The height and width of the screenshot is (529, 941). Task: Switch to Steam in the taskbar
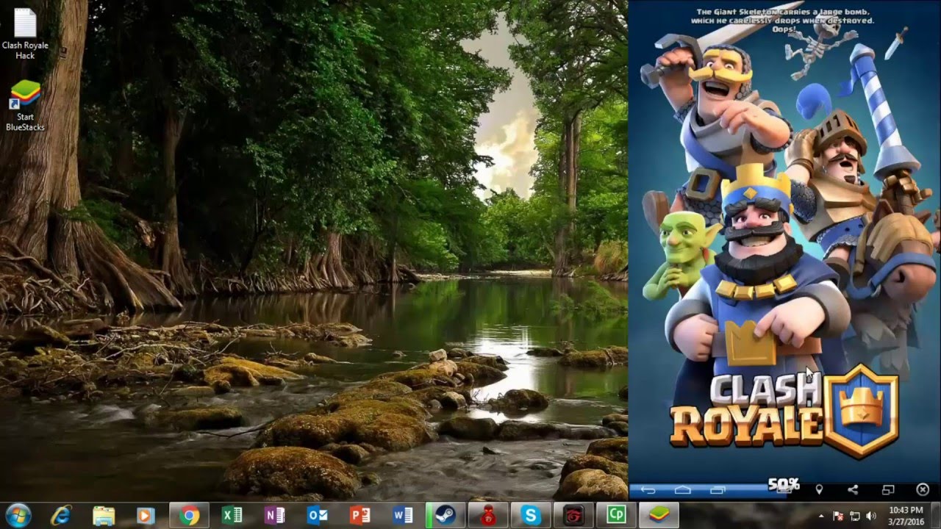tap(445, 516)
